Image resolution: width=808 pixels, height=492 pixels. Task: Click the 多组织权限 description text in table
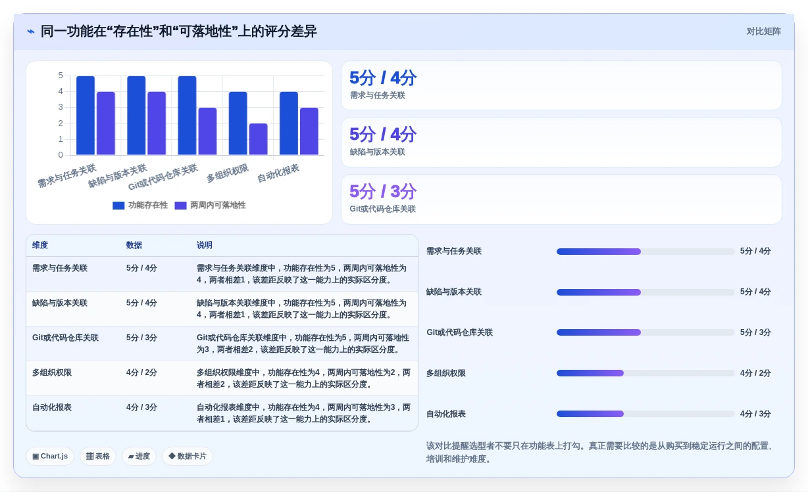pyautogui.click(x=303, y=378)
